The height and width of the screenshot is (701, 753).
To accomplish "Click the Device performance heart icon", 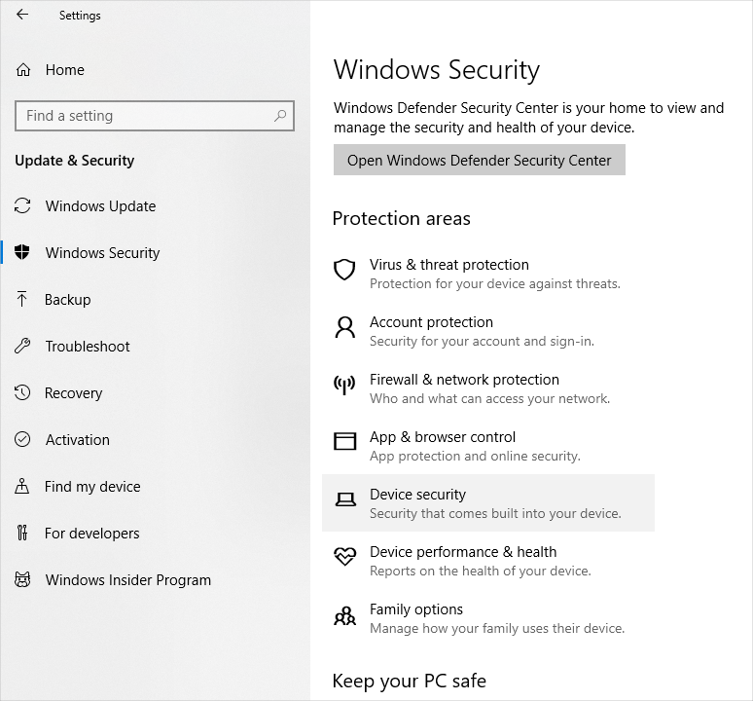I will pyautogui.click(x=344, y=557).
